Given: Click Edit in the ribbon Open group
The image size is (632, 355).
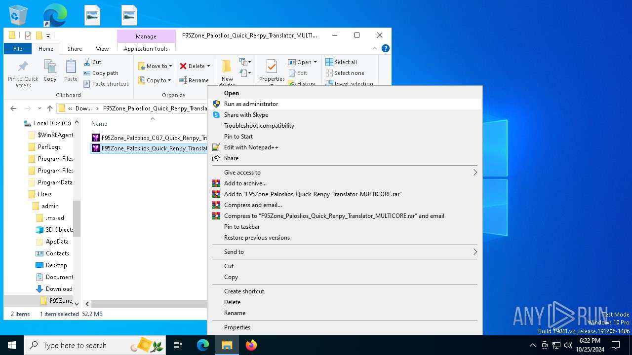Looking at the screenshot, I should (x=298, y=73).
